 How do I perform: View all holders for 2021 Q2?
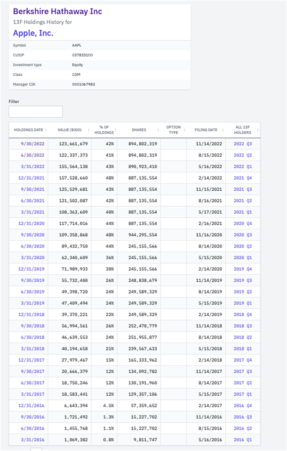243,201
